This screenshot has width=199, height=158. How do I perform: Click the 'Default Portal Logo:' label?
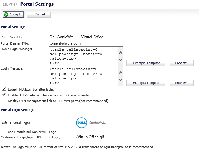pos(15,123)
